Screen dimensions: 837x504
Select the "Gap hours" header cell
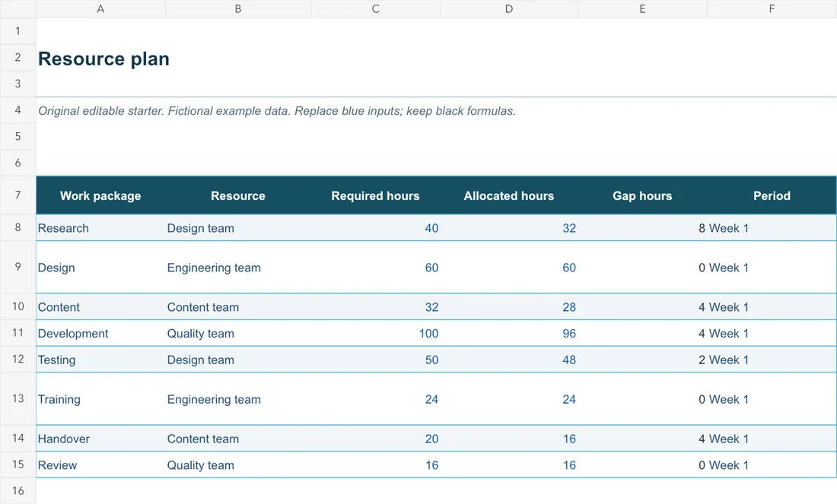[642, 195]
